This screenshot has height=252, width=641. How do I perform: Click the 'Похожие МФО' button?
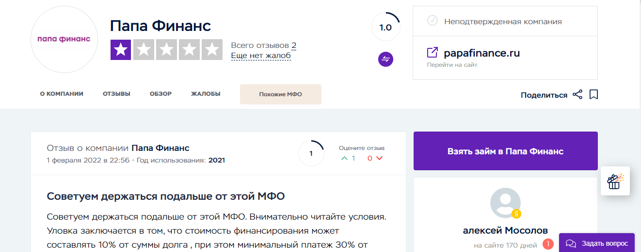pos(281,94)
